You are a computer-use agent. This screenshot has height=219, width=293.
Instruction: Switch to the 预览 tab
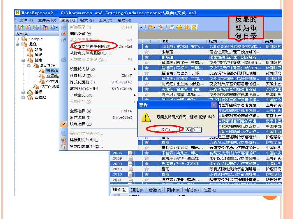coord(138,190)
